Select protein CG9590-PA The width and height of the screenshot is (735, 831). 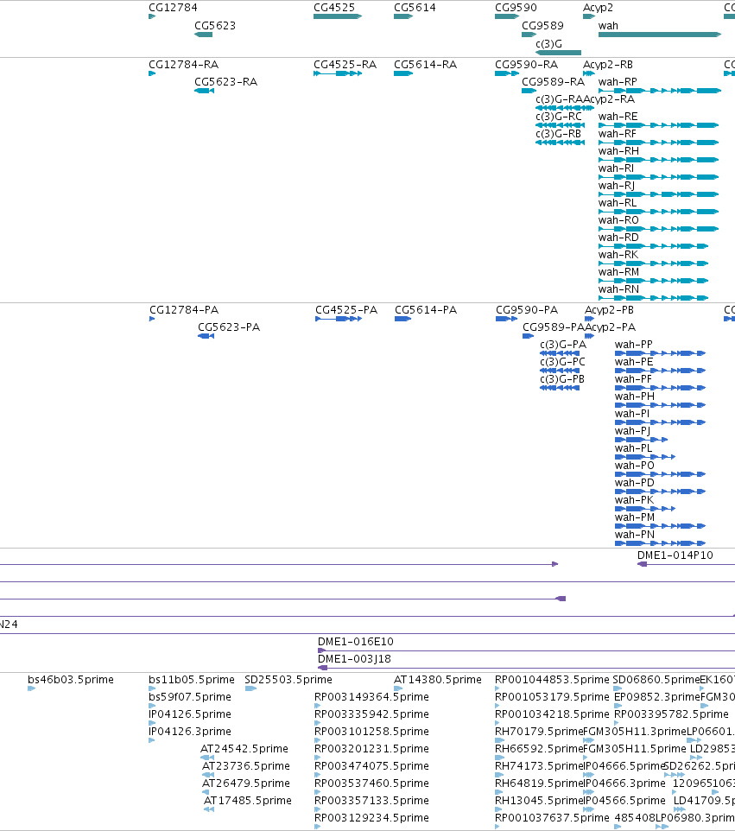(527, 309)
